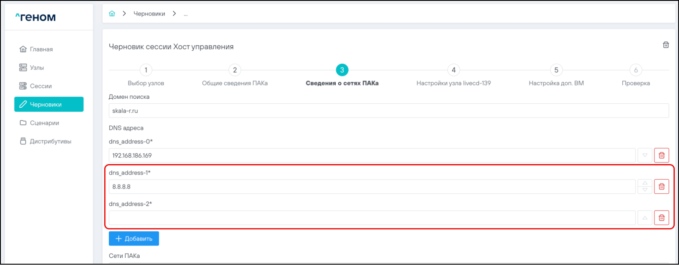This screenshot has height=265, width=679.
Task: Click the empty dns_address-2 input field
Action: pos(372,218)
